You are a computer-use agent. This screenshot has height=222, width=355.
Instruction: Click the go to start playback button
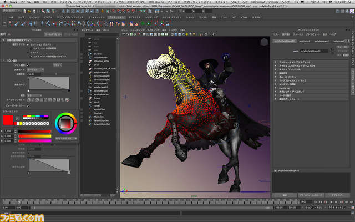[x=316, y=202]
